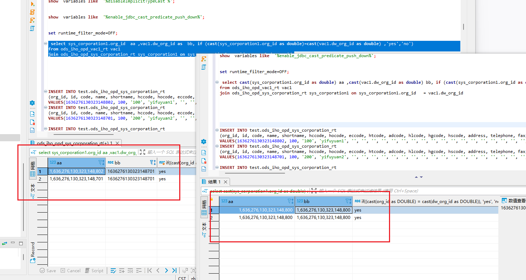This screenshot has width=526, height=280.
Task: Click the link-with-editor arrows icon at left
Action: click(5, 243)
